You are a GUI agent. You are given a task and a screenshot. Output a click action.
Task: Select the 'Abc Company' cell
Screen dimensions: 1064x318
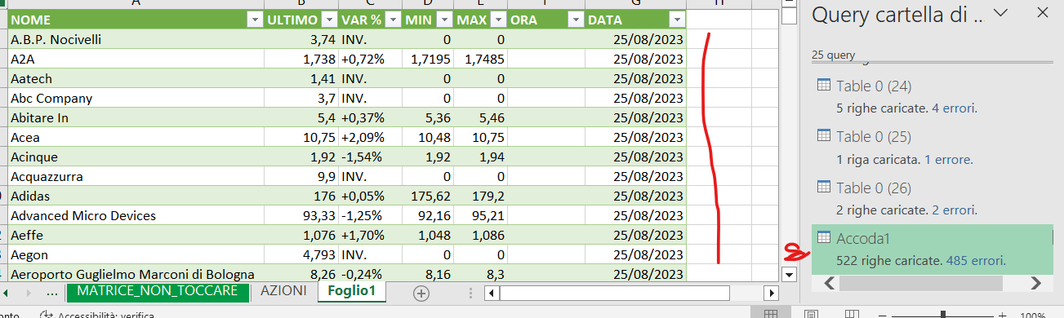click(136, 98)
